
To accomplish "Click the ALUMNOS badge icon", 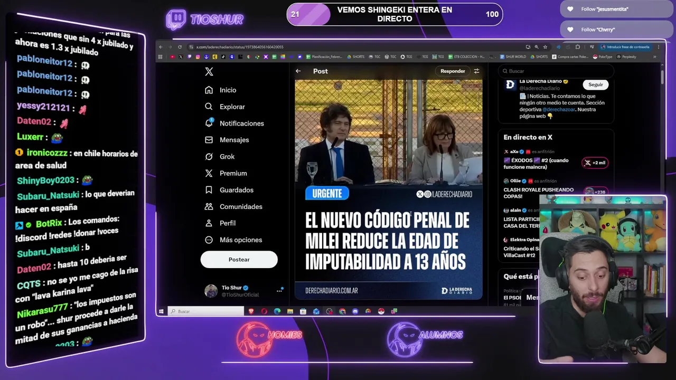I will 425,339.
